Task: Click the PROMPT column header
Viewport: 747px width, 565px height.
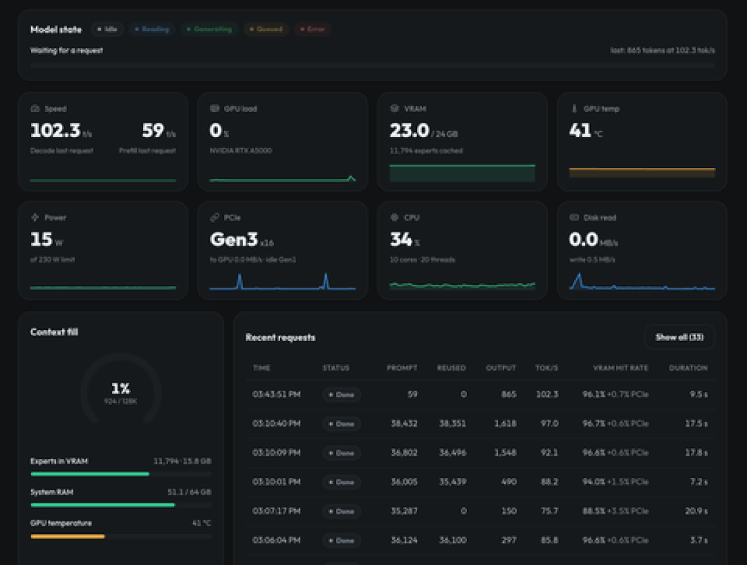Action: pos(402,368)
